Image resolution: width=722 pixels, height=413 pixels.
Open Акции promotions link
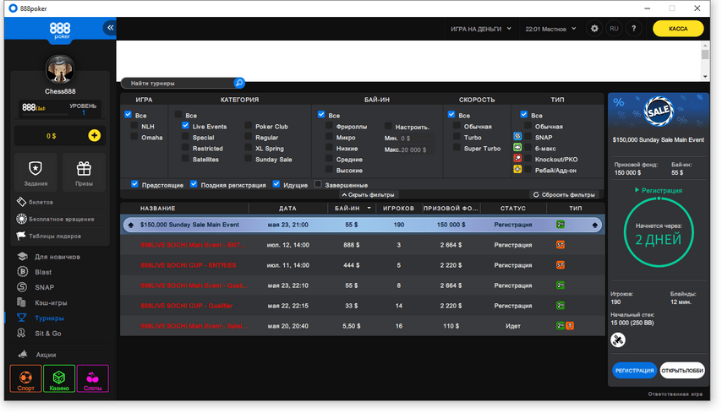click(x=46, y=355)
